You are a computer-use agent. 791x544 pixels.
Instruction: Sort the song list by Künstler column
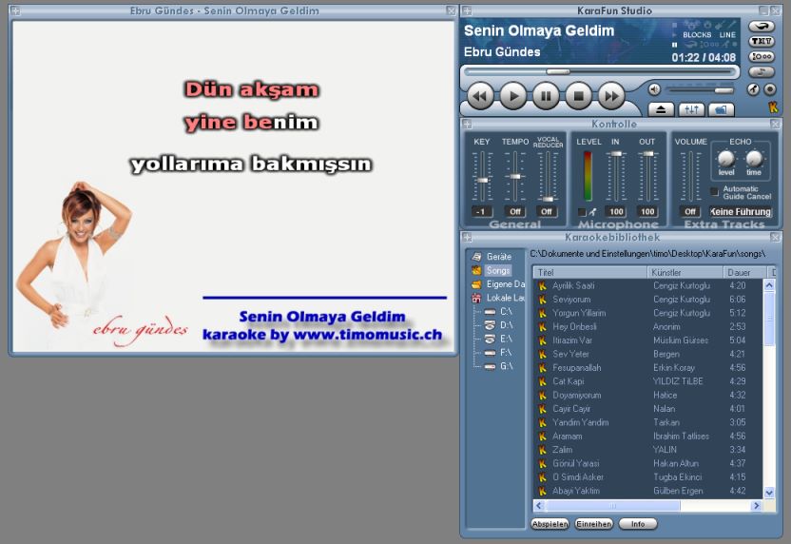pos(685,273)
